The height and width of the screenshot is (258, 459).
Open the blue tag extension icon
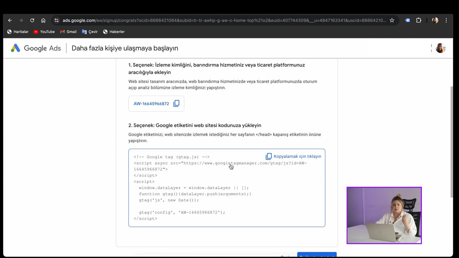point(407,20)
